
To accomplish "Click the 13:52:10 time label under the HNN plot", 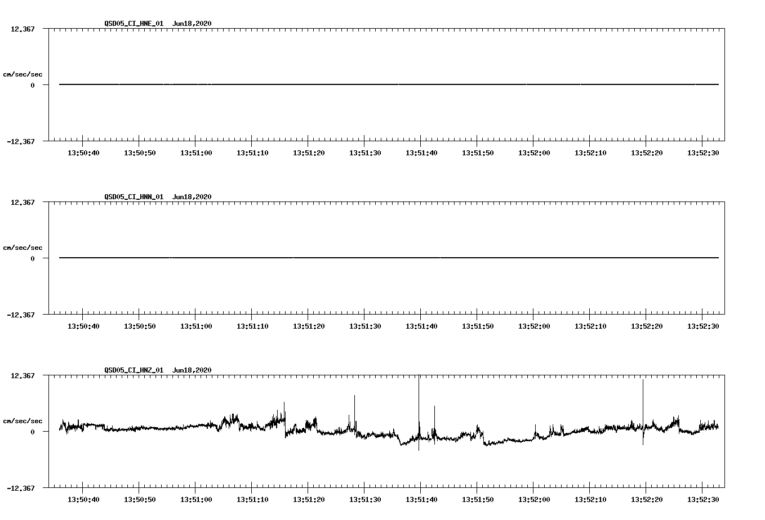I will [590, 326].
